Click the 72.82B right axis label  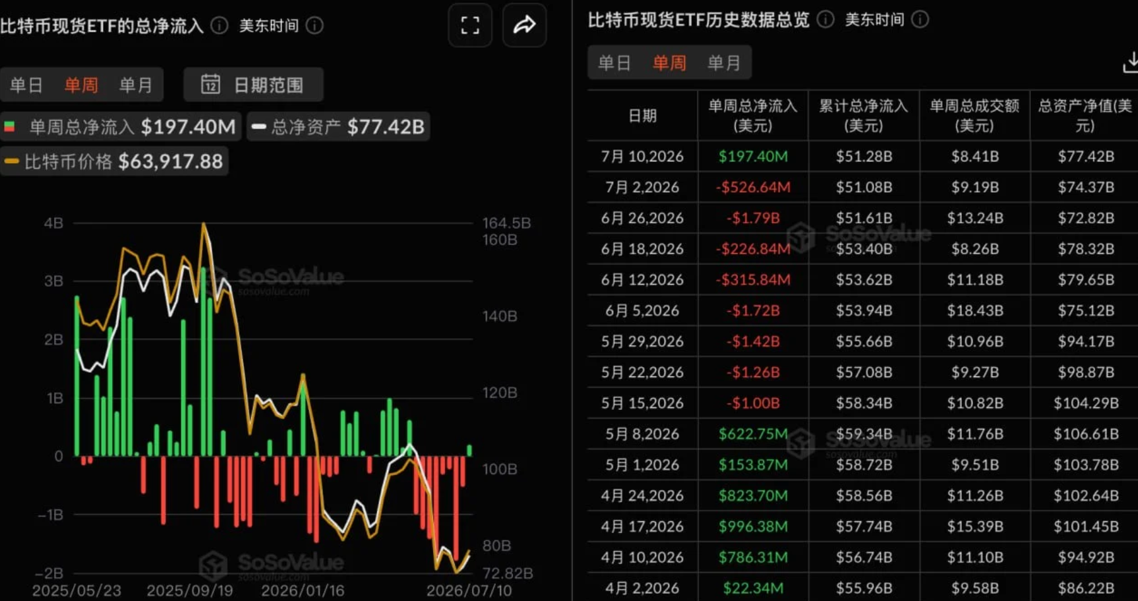[508, 573]
